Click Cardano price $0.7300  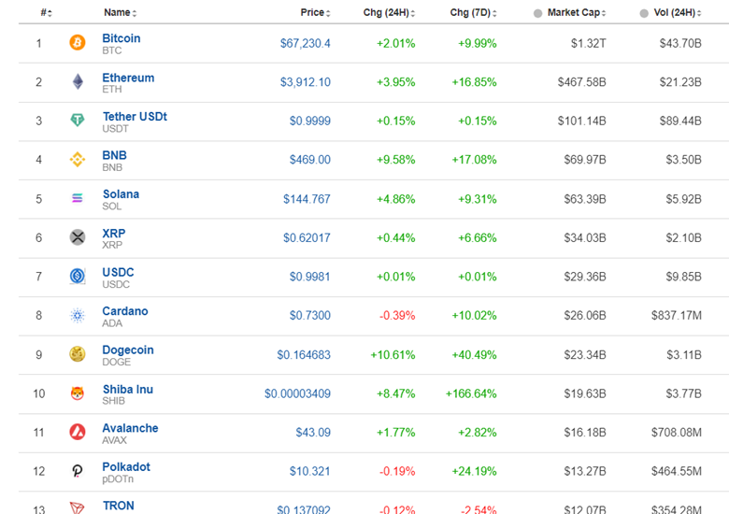tap(310, 316)
